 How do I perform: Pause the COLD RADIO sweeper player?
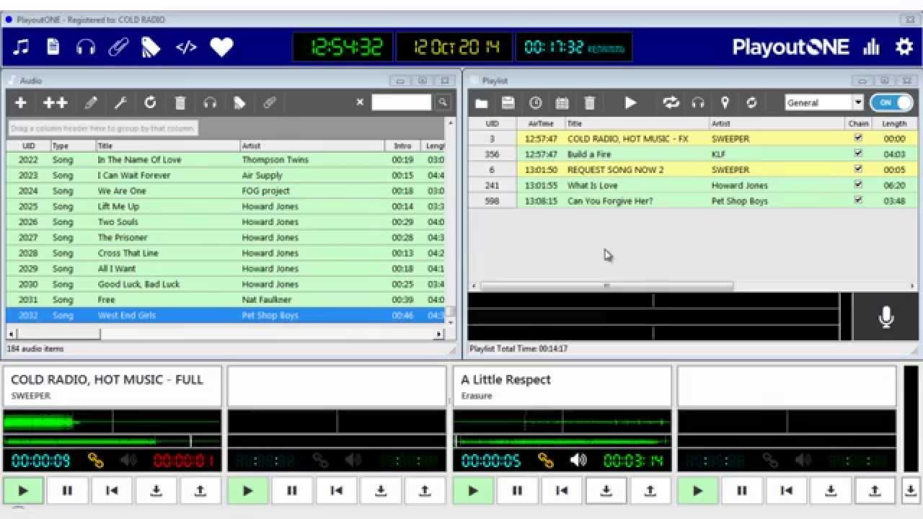(68, 491)
